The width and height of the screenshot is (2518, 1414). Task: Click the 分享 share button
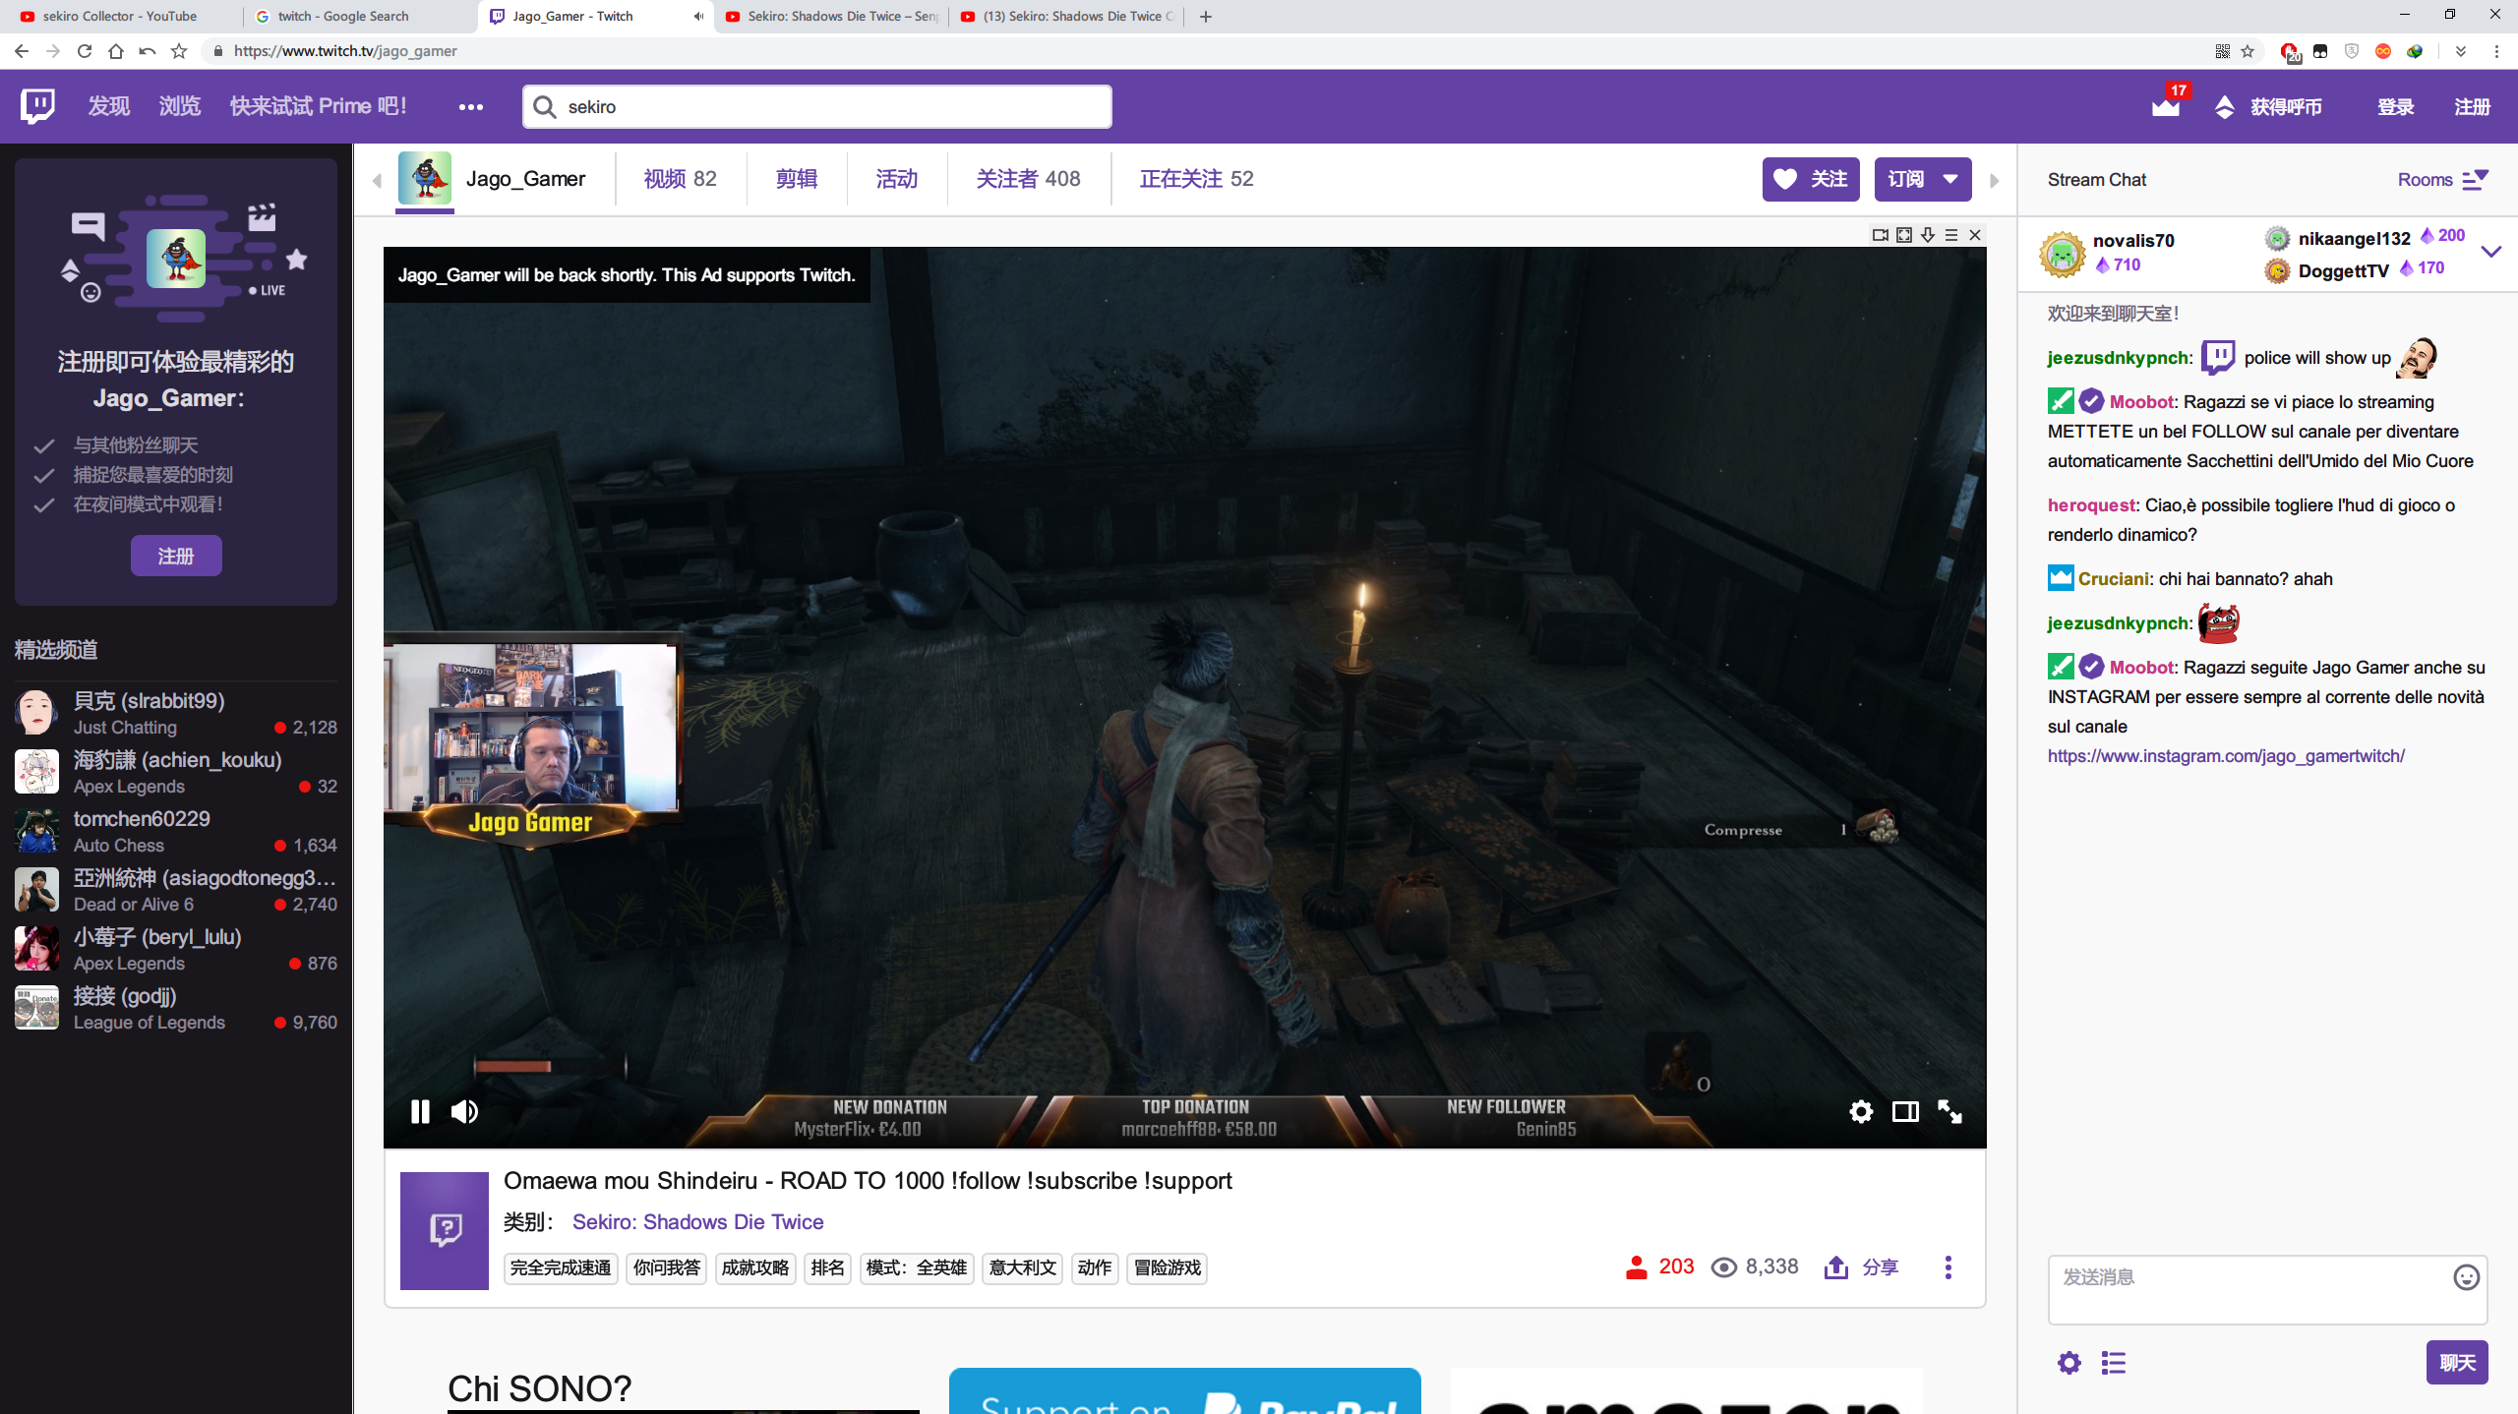coord(1861,1267)
